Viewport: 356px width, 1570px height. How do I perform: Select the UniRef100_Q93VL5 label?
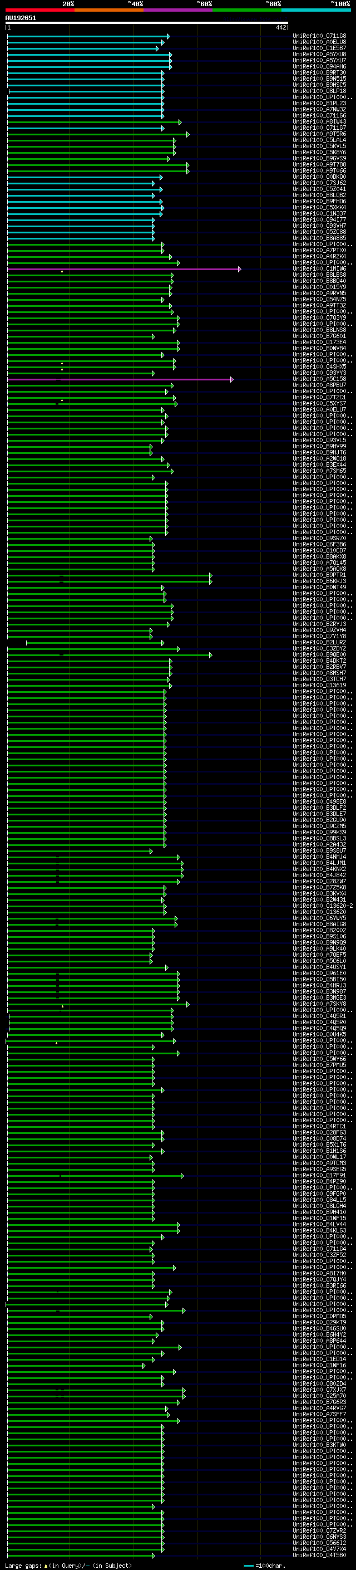tap(319, 440)
